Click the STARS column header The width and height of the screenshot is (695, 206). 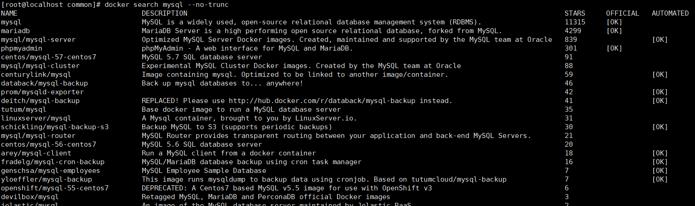[575, 13]
